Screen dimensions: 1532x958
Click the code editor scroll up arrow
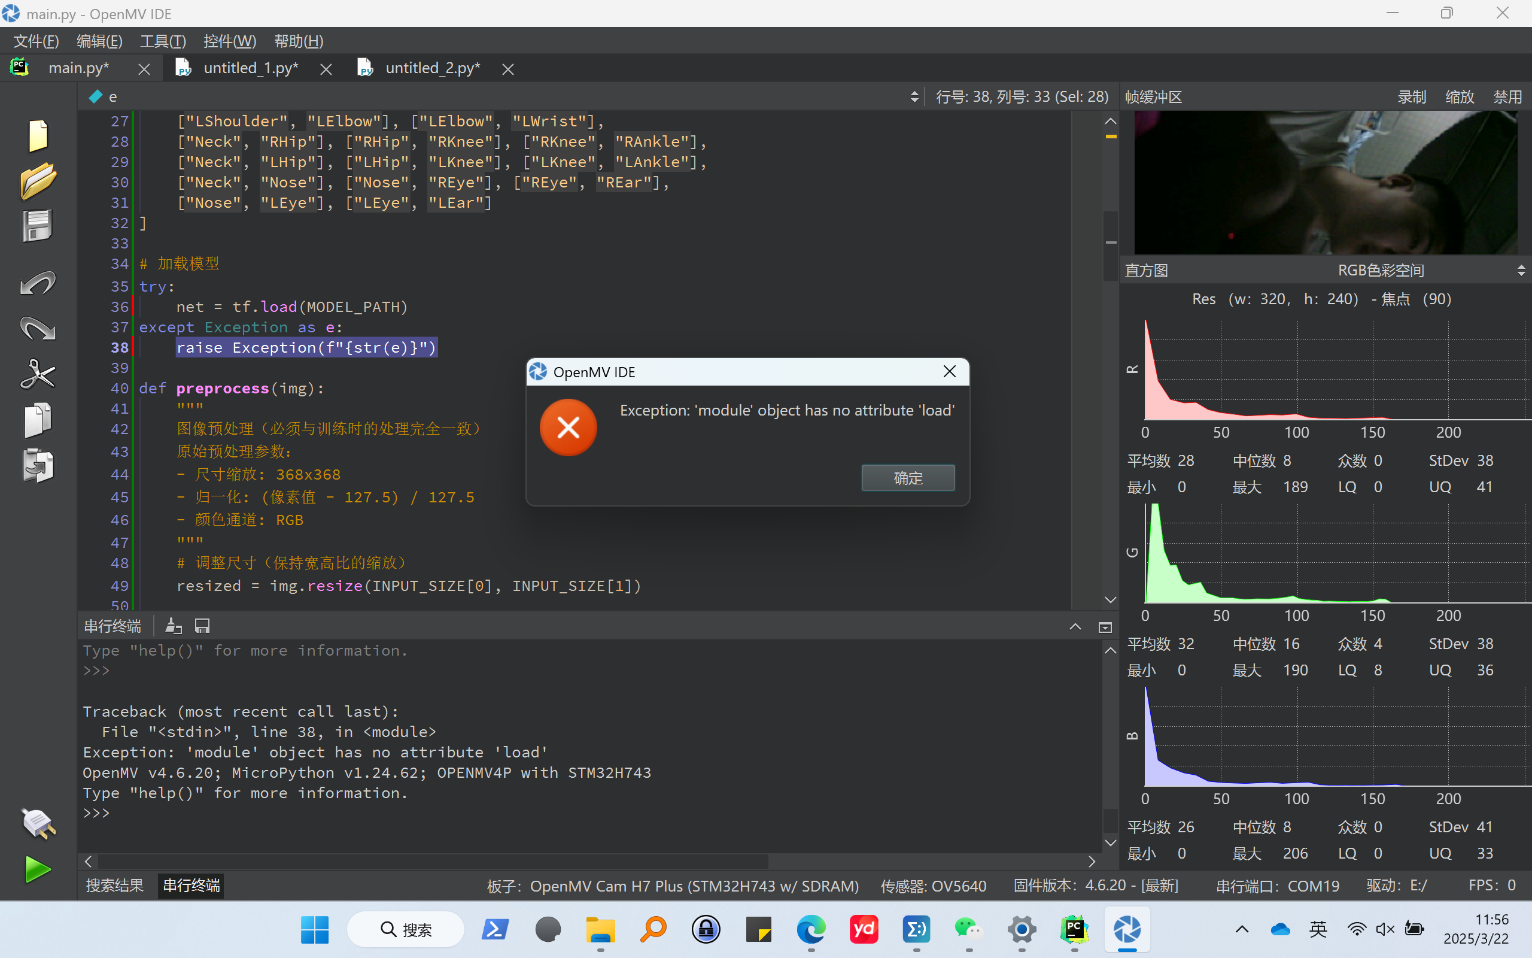point(1110,120)
